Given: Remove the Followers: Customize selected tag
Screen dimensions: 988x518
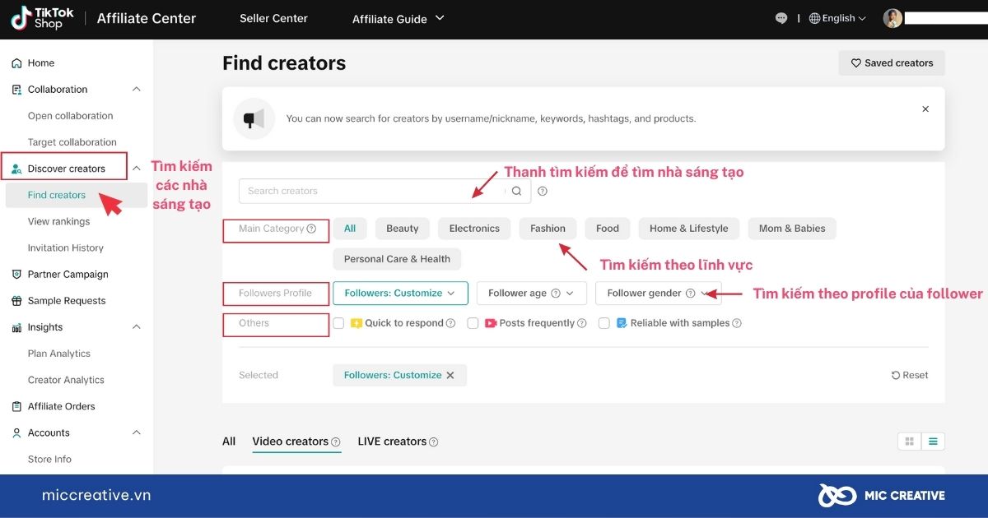Looking at the screenshot, I should [450, 375].
